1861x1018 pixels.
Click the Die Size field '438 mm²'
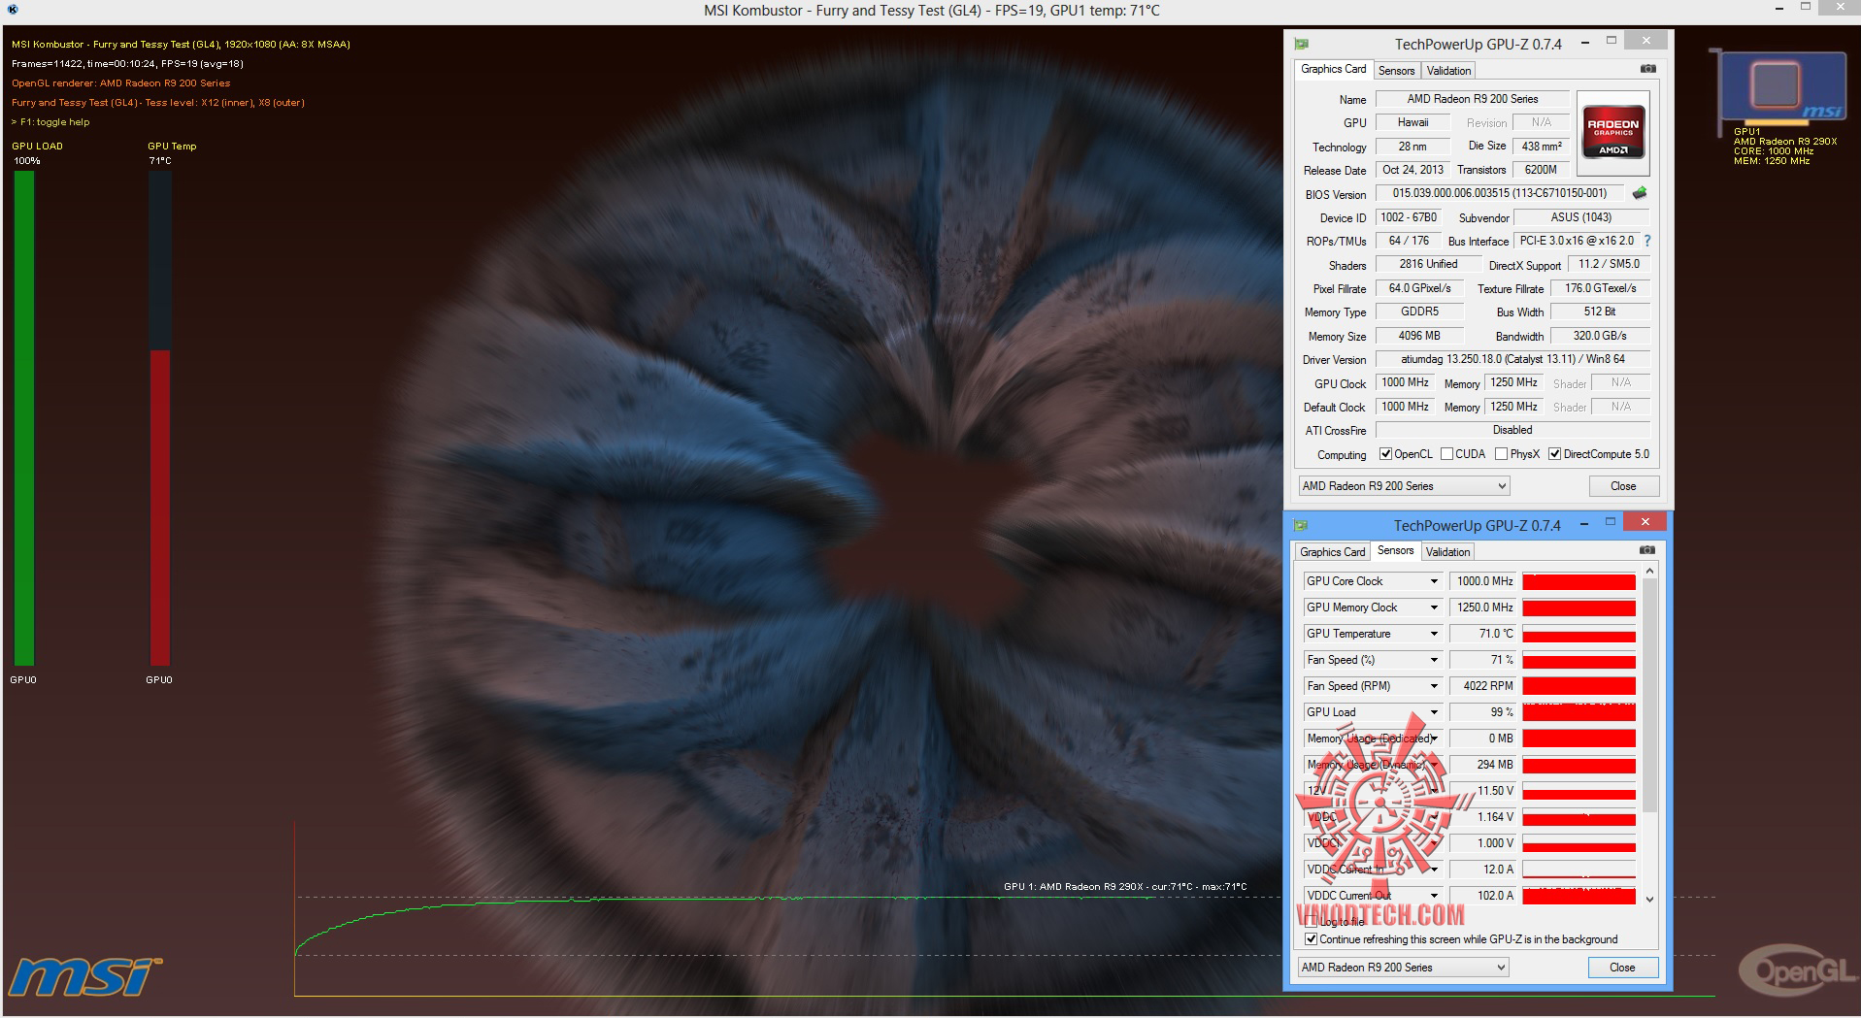click(x=1541, y=147)
